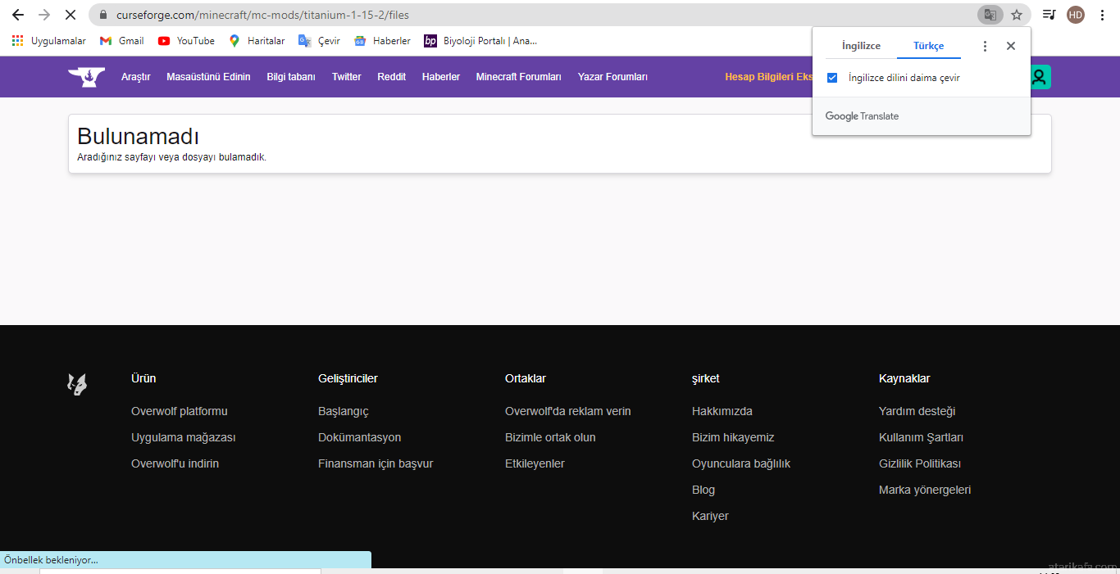This screenshot has width=1120, height=574.
Task: Open the Çevir translate bookmark
Action: [x=319, y=41]
